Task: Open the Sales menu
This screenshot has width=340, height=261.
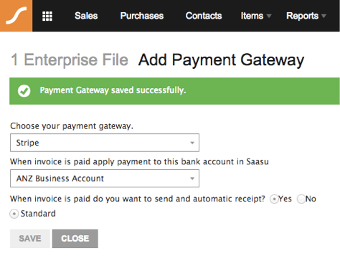Action: 86,16
